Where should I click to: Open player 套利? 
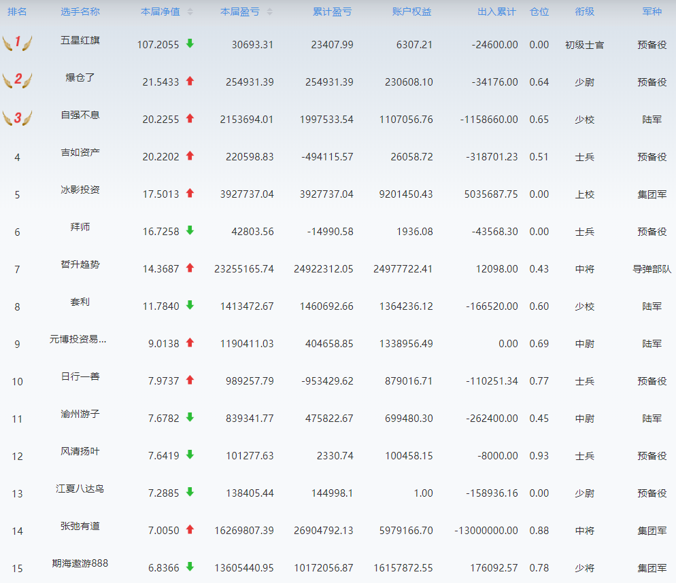(x=80, y=302)
